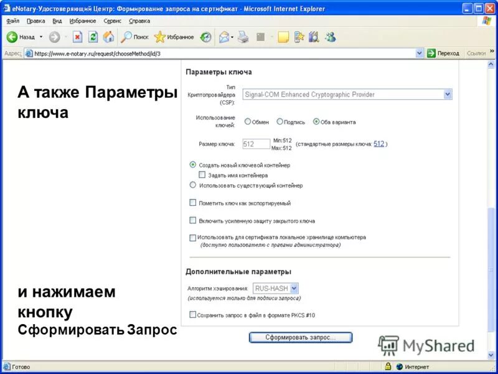Click the Refresh page icon
The height and width of the screenshot is (374, 498).
(92, 36)
